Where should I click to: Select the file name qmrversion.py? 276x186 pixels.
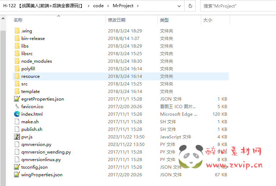36,145
